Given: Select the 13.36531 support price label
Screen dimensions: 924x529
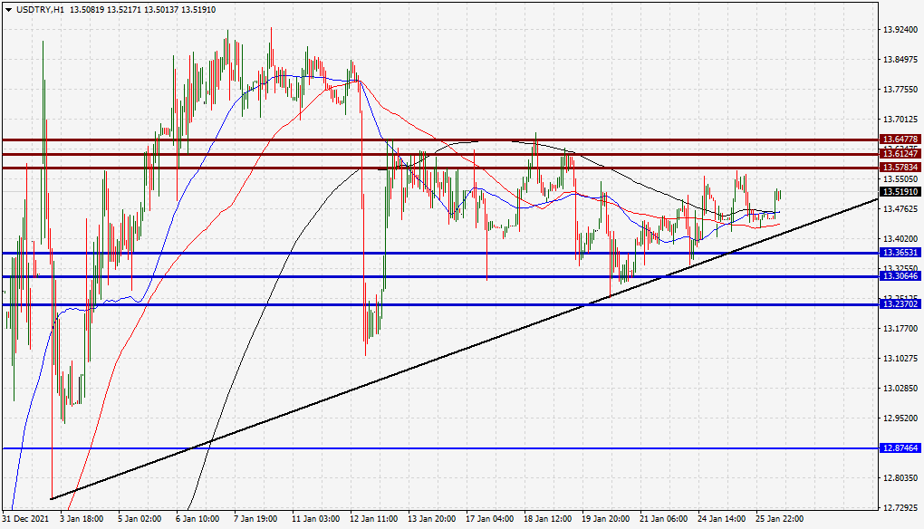Looking at the screenshot, I should click(900, 253).
